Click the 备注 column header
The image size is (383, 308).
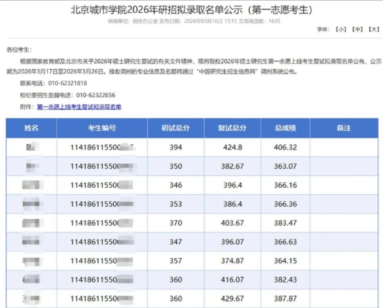click(343, 128)
